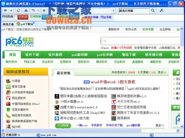Go to the homepage using the Home icon
Viewport: 185px width, 138px height.
coord(26,11)
